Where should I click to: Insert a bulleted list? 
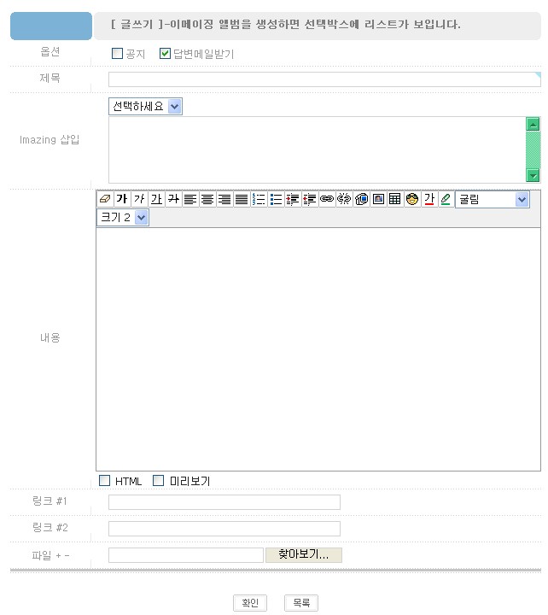pyautogui.click(x=276, y=199)
